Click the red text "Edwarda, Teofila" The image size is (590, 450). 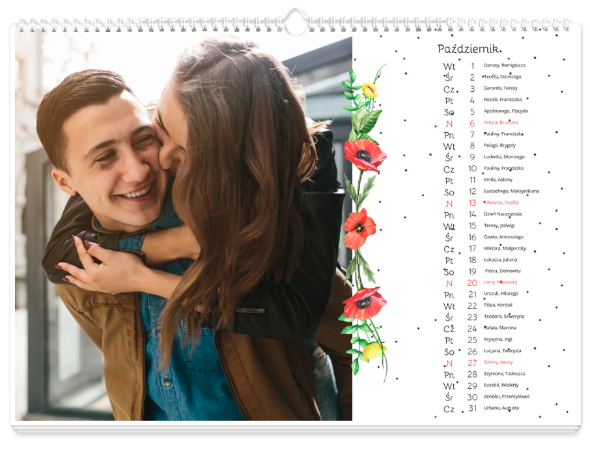point(501,203)
